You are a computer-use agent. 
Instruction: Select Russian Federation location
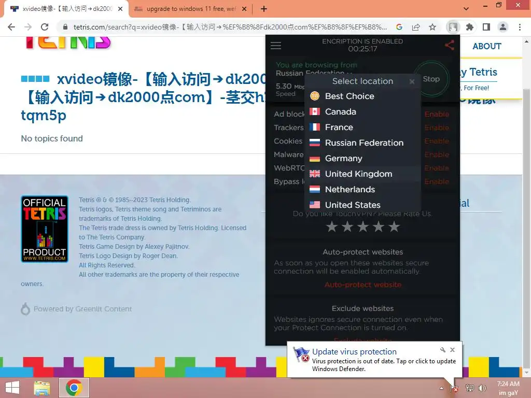pos(362,143)
